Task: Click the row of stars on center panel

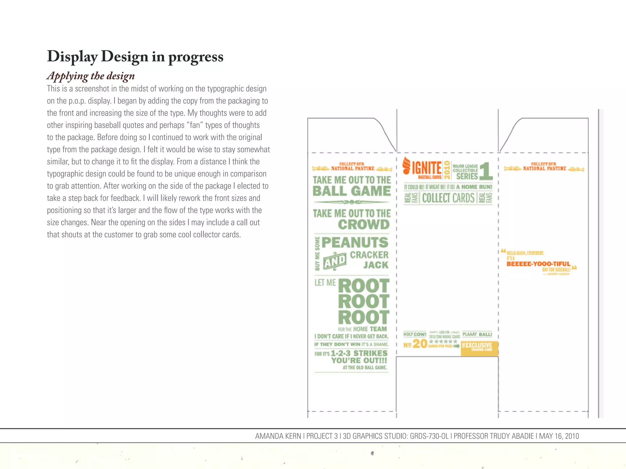Action: pyautogui.click(x=443, y=341)
